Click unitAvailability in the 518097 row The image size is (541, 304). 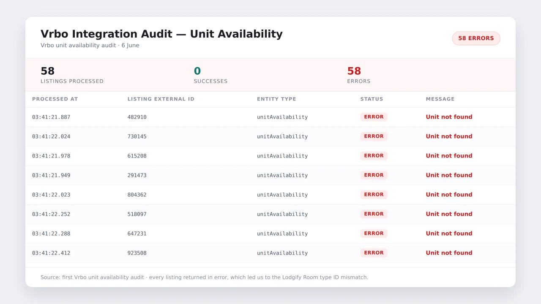click(x=282, y=214)
